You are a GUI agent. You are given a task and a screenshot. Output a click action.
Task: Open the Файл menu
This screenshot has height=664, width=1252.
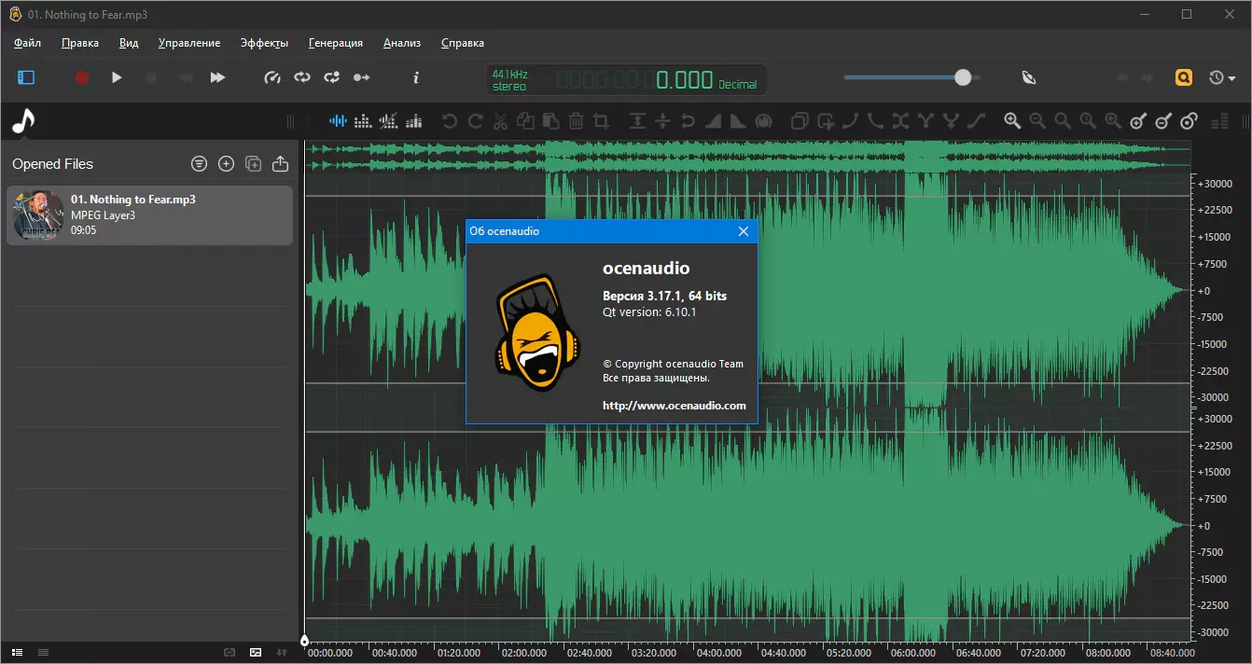click(x=28, y=43)
